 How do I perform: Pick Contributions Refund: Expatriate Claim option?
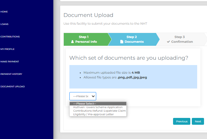[99, 111]
